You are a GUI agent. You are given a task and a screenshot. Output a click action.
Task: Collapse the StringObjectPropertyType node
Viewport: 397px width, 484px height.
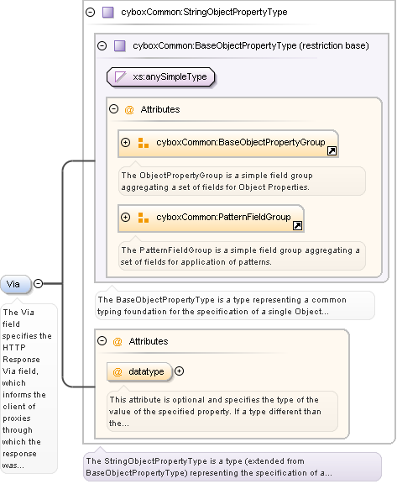click(91, 13)
